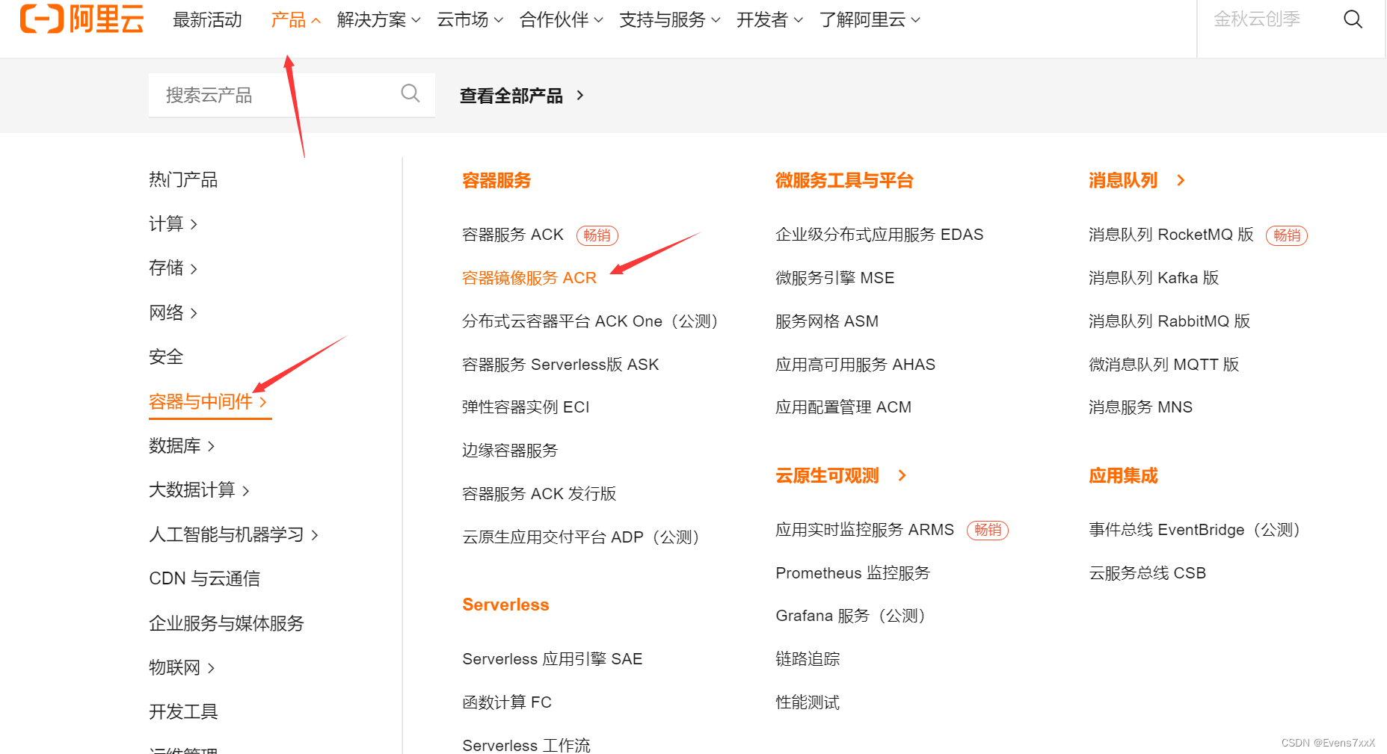Expand the 云市场 dropdown
Viewport: 1387px width, 754px height.
(x=470, y=20)
